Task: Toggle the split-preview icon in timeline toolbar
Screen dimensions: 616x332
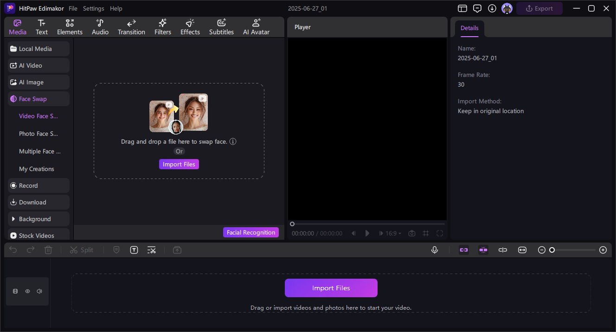Action: (x=503, y=250)
